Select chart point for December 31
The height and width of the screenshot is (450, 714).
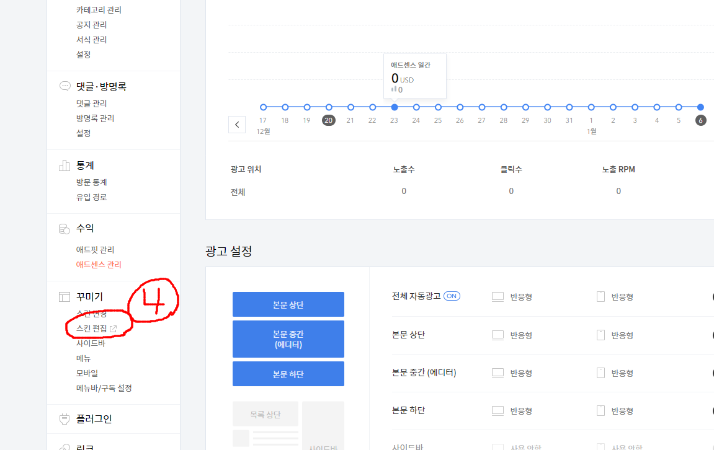(569, 107)
